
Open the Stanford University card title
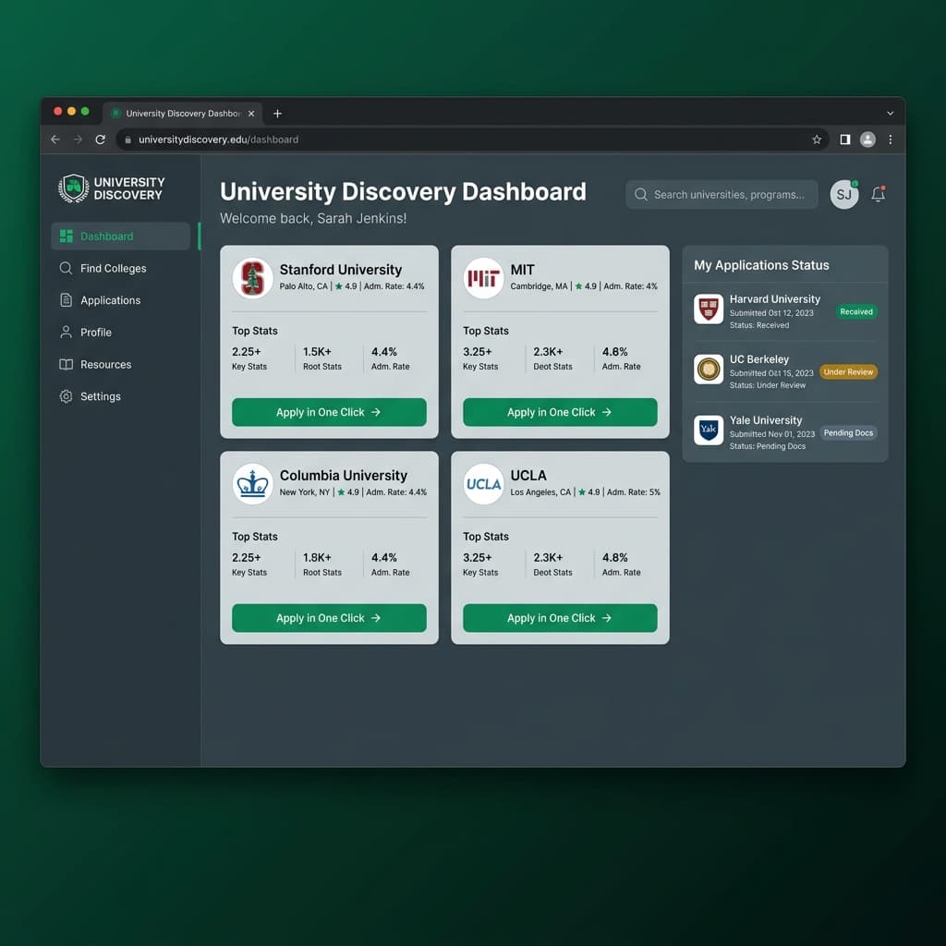click(340, 269)
